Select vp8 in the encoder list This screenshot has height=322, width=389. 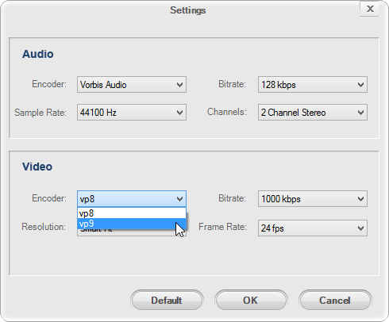tap(132, 213)
